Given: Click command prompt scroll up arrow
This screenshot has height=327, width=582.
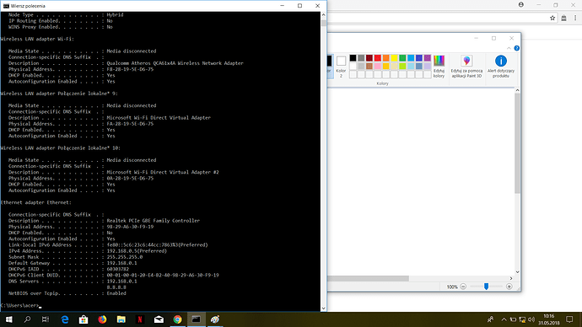Looking at the screenshot, I should (323, 15).
